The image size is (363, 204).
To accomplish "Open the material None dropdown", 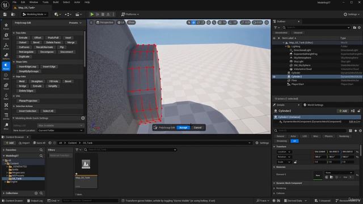I will click(x=339, y=173).
